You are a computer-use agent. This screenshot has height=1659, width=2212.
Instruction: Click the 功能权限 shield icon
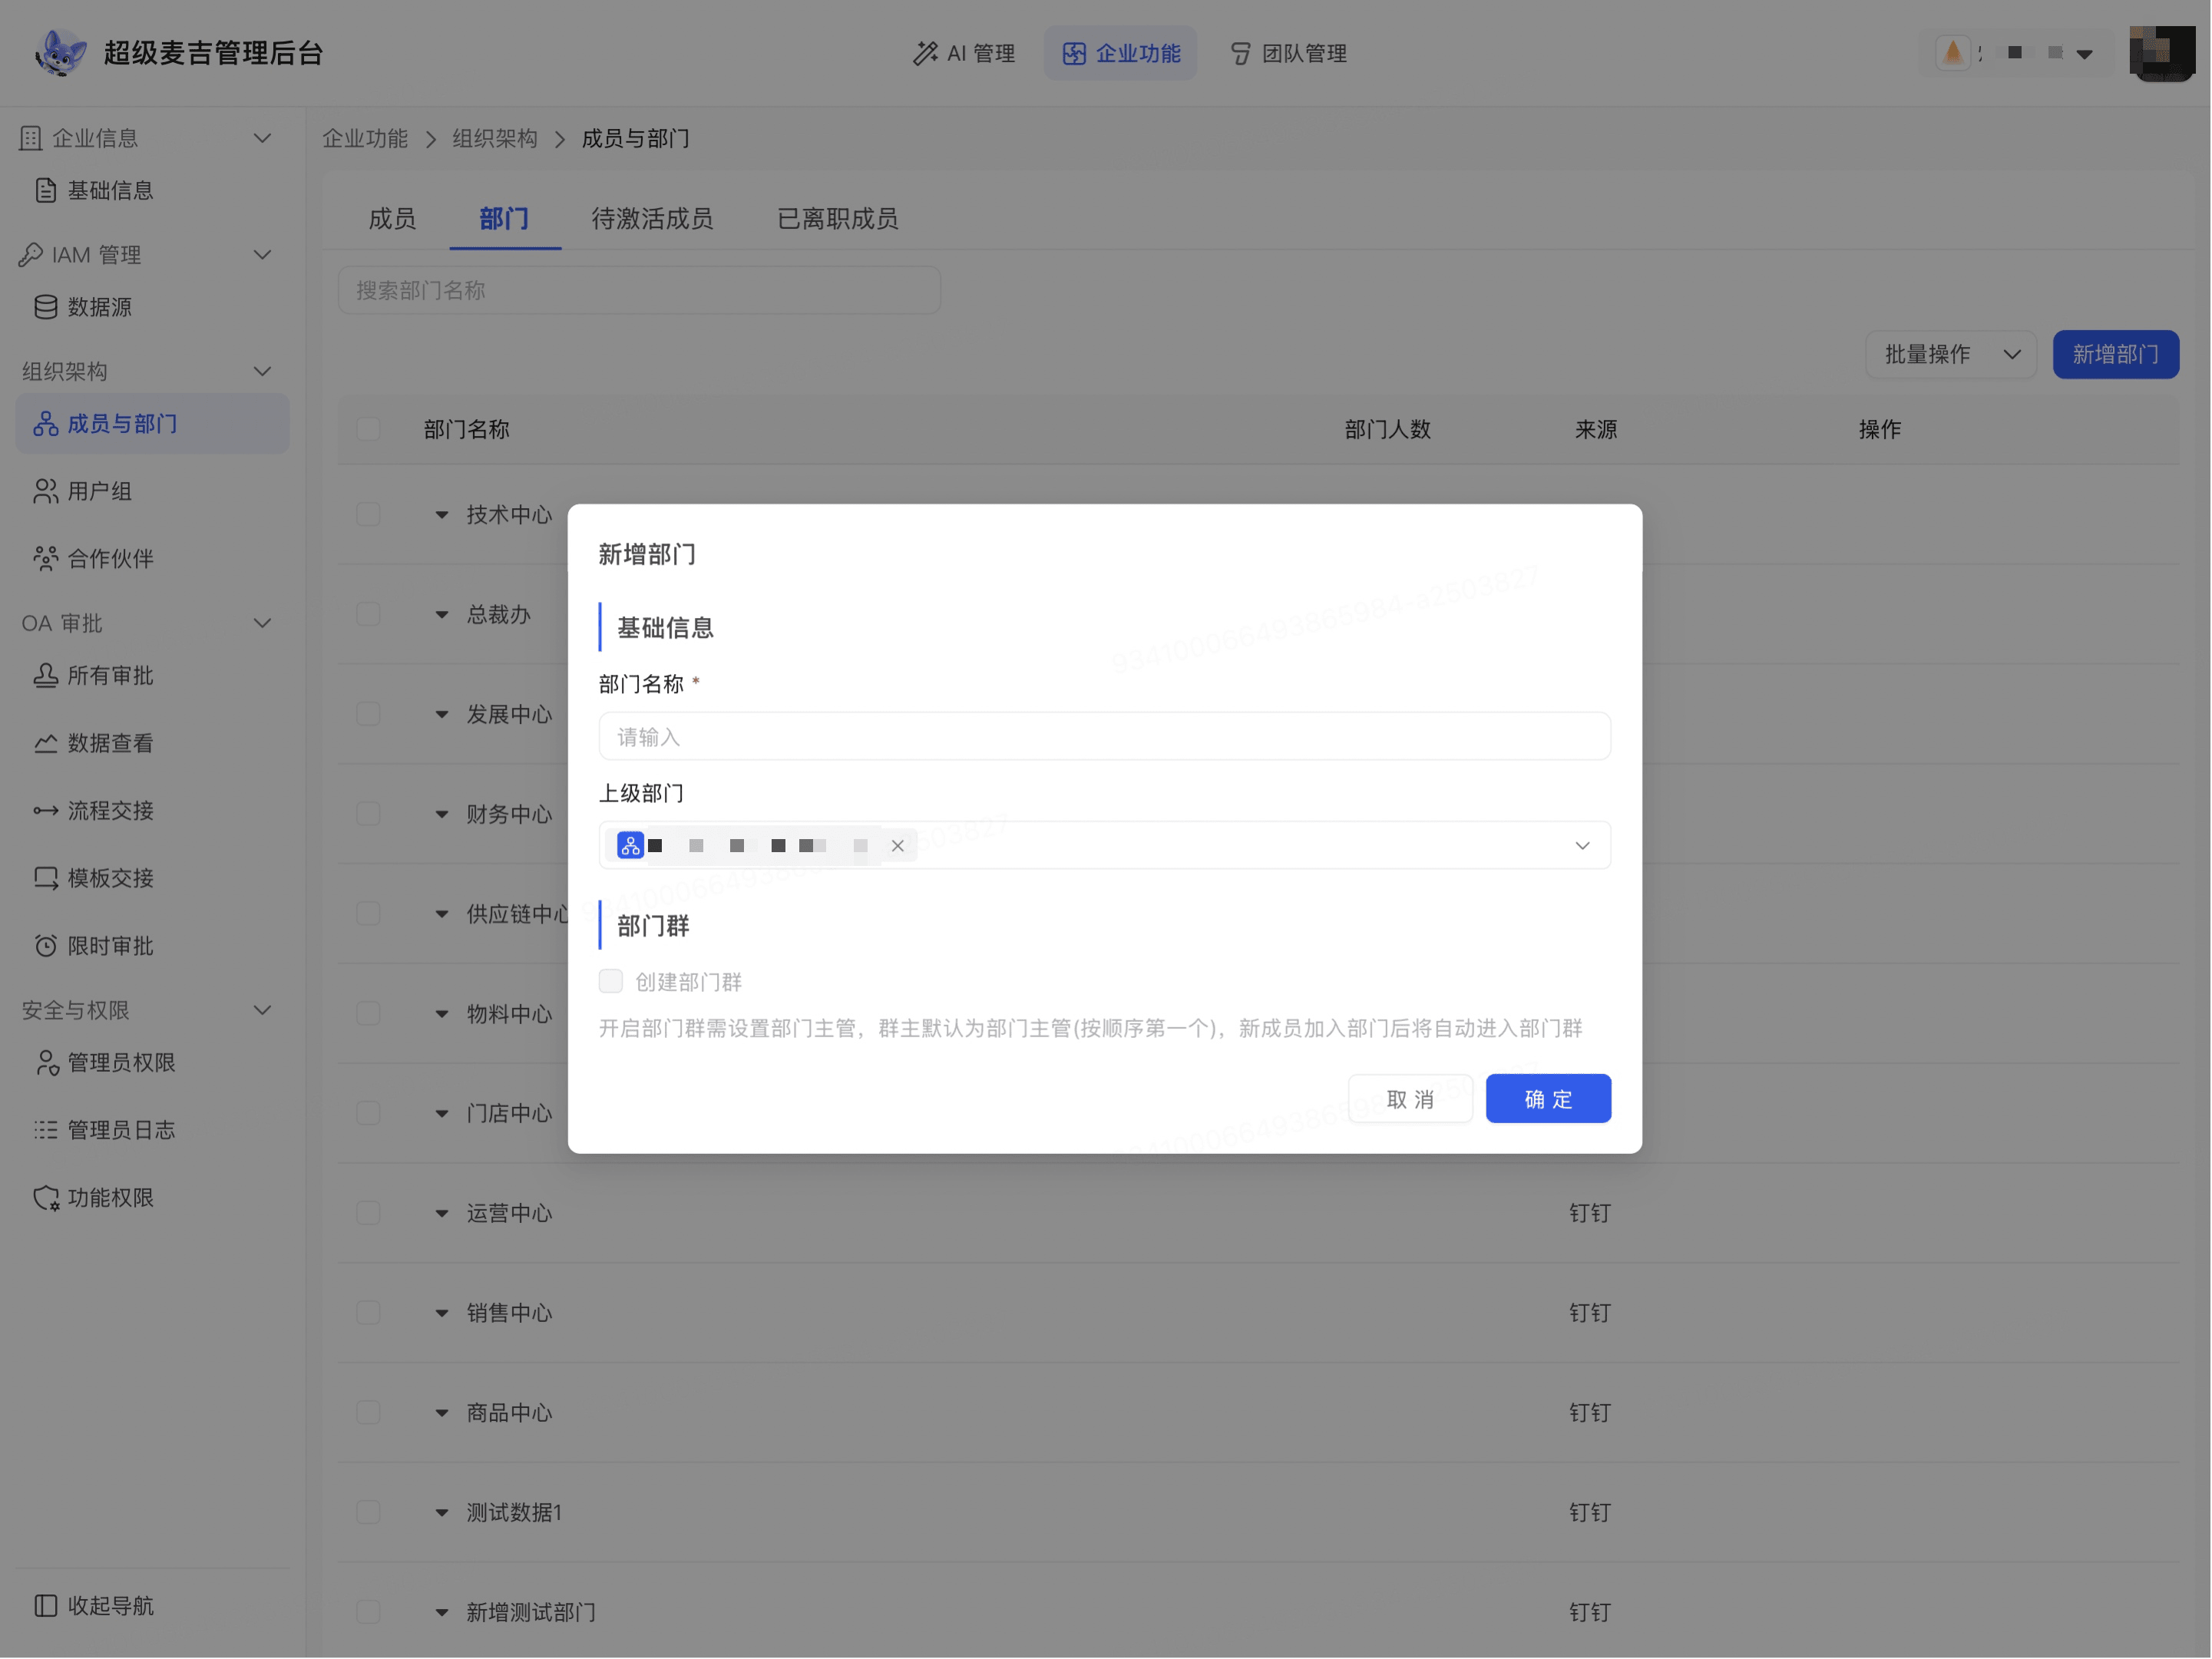tap(45, 1198)
